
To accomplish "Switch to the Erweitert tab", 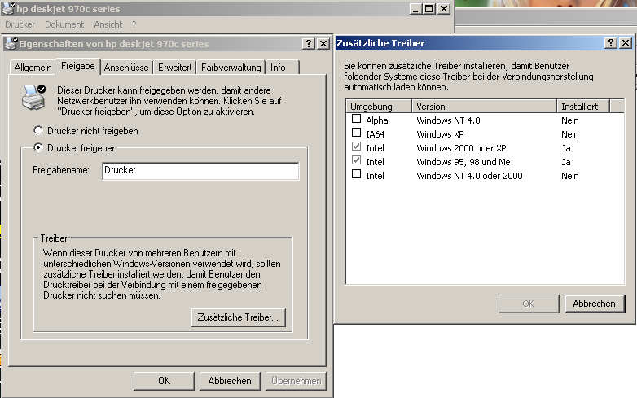I will tap(174, 68).
